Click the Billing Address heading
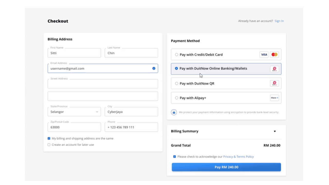The height and width of the screenshot is (185, 329). click(x=60, y=39)
